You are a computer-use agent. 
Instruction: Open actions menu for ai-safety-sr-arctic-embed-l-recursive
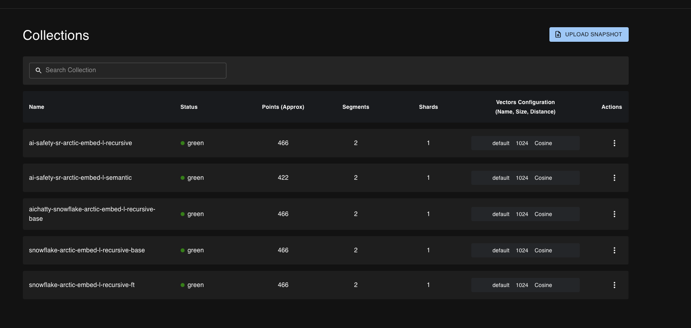[614, 143]
